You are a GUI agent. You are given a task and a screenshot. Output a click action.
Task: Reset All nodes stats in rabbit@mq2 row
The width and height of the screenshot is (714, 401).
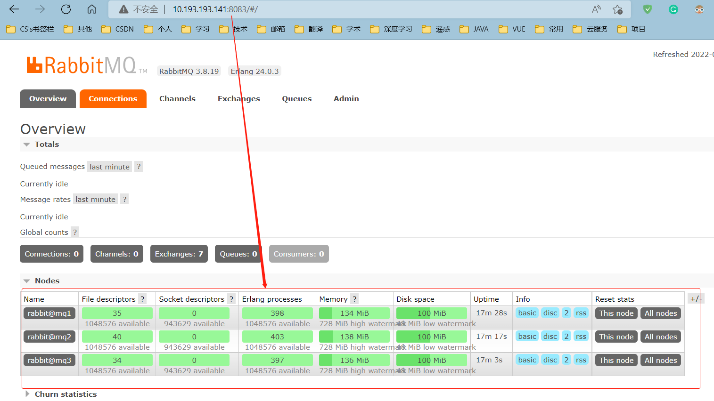point(661,337)
